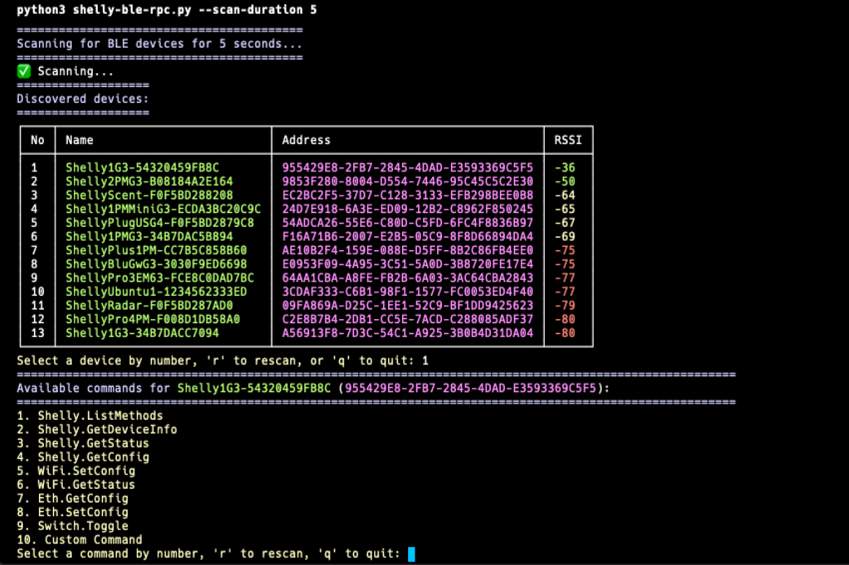
Task: Click the RSSI column header
Action: point(570,140)
